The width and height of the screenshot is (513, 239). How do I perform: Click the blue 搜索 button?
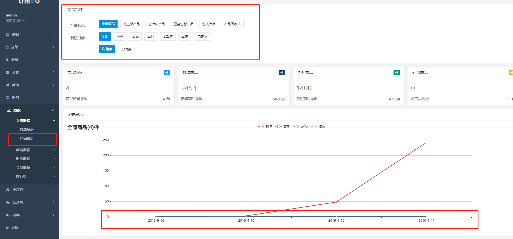(x=107, y=49)
